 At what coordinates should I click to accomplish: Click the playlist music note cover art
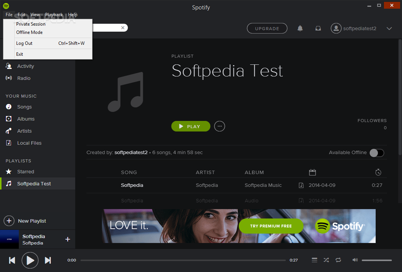click(x=125, y=92)
